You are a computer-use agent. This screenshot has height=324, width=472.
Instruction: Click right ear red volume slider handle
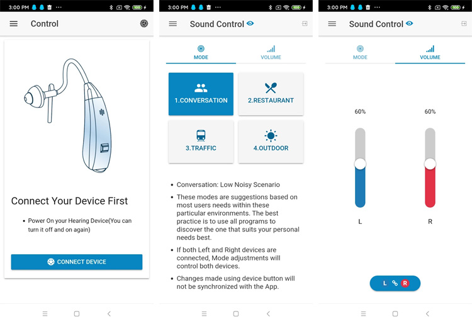click(430, 164)
